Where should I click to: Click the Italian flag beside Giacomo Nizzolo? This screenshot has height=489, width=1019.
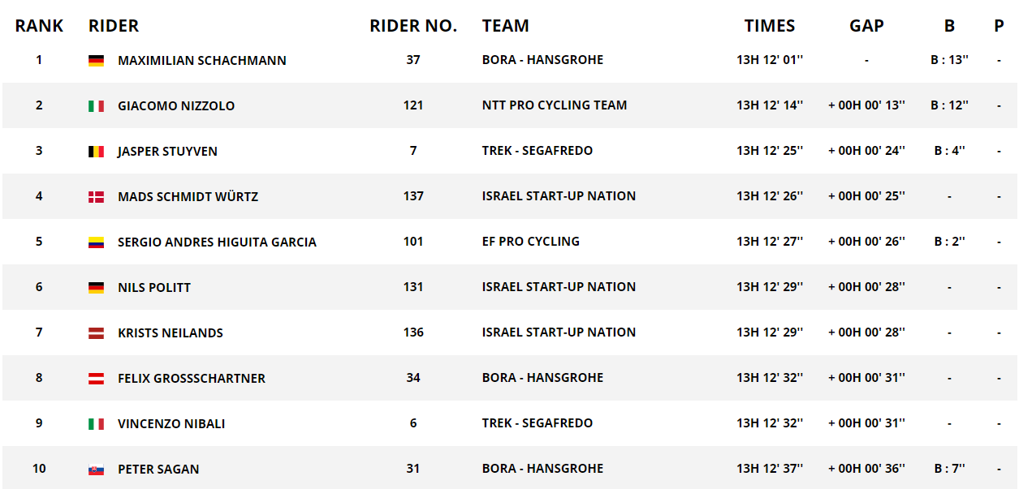[x=96, y=105]
